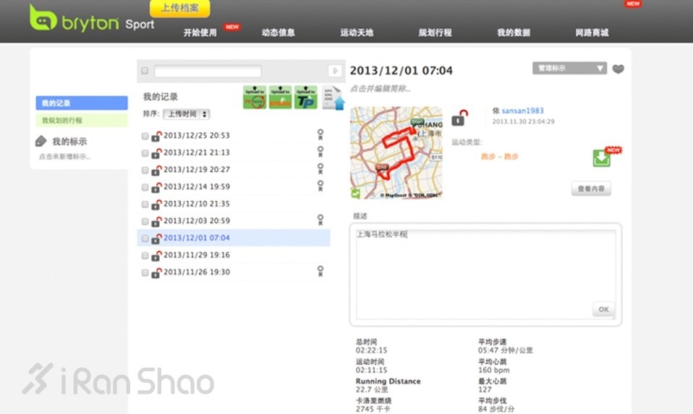This screenshot has height=414, width=693.
Task: Click the lock icon on the 2013/12/10 21:35 record
Action: pos(156,204)
